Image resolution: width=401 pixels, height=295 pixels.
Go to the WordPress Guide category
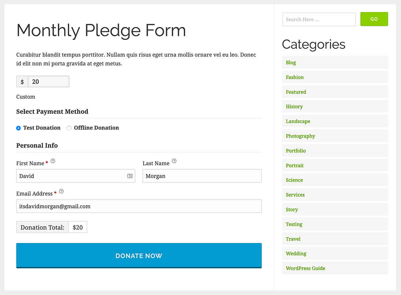click(305, 268)
